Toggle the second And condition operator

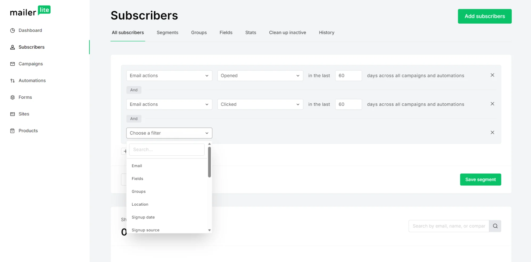[x=134, y=119]
